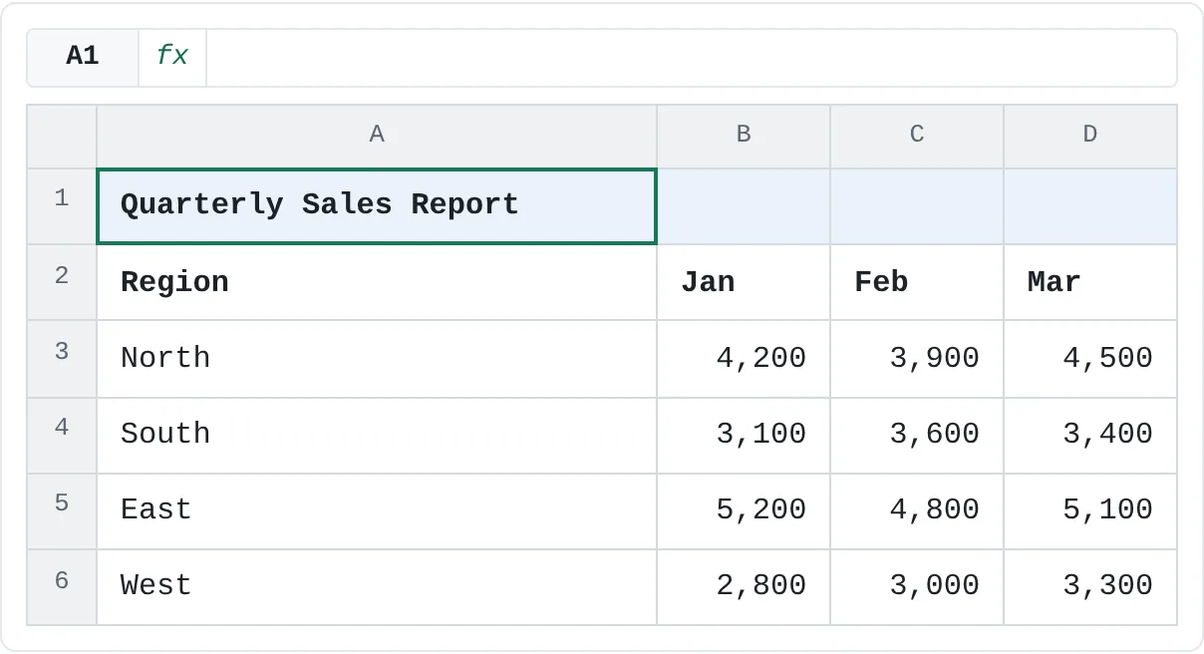The height and width of the screenshot is (654, 1204).
Task: Click East's Jan value 5,200
Action: tap(744, 511)
